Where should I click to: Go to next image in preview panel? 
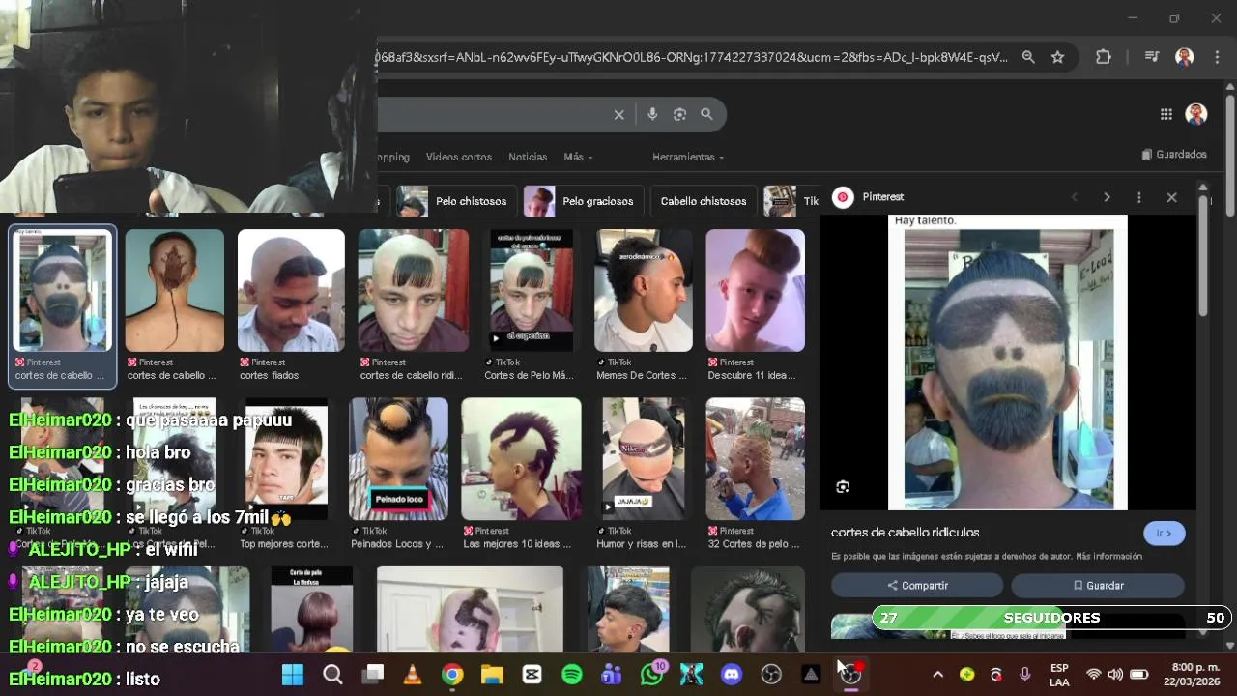click(x=1107, y=197)
